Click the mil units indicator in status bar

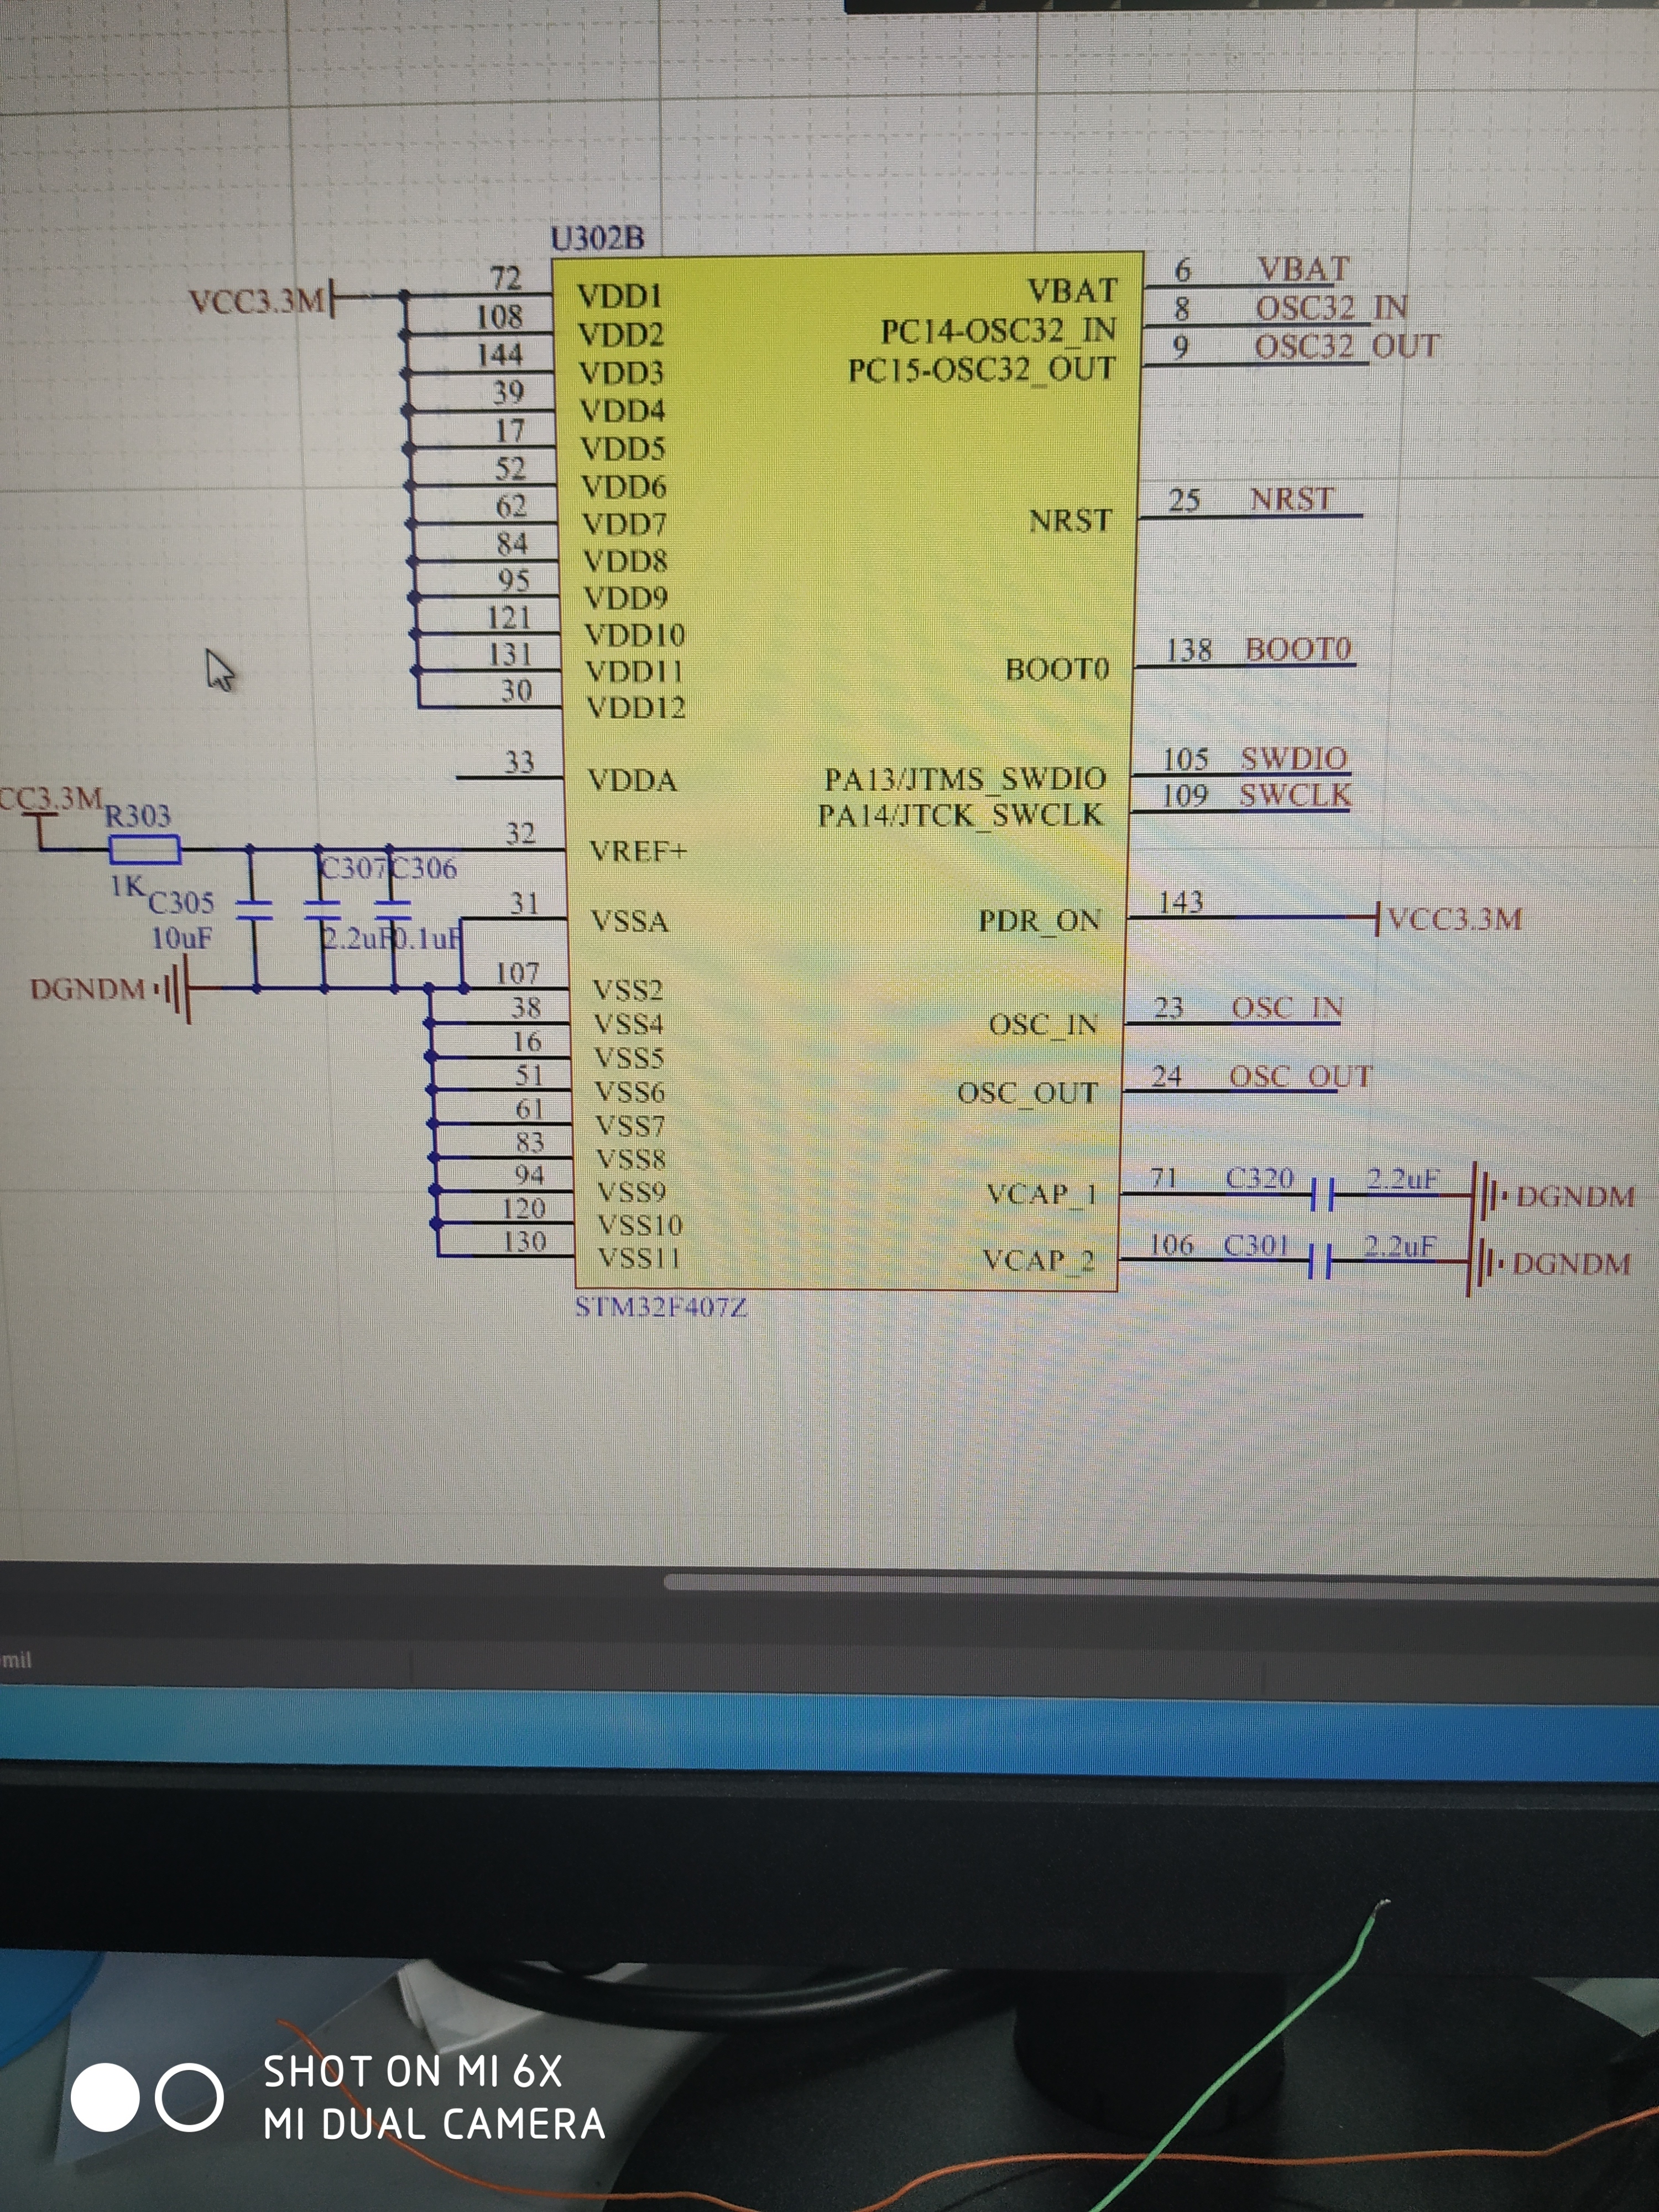(17, 1660)
